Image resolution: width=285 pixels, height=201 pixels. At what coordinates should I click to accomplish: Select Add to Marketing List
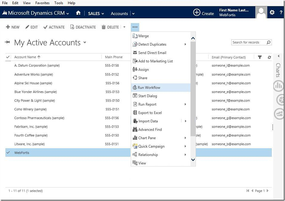pyautogui.click(x=161, y=61)
